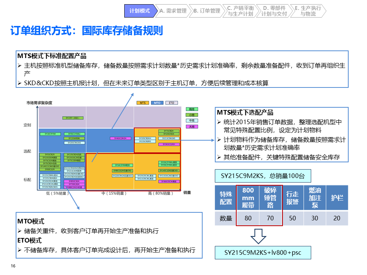Select the quantity cell showing 70
The height and width of the screenshot is (275, 367).
click(x=270, y=218)
